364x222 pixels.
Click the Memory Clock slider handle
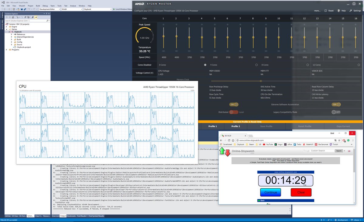(x=261, y=81)
